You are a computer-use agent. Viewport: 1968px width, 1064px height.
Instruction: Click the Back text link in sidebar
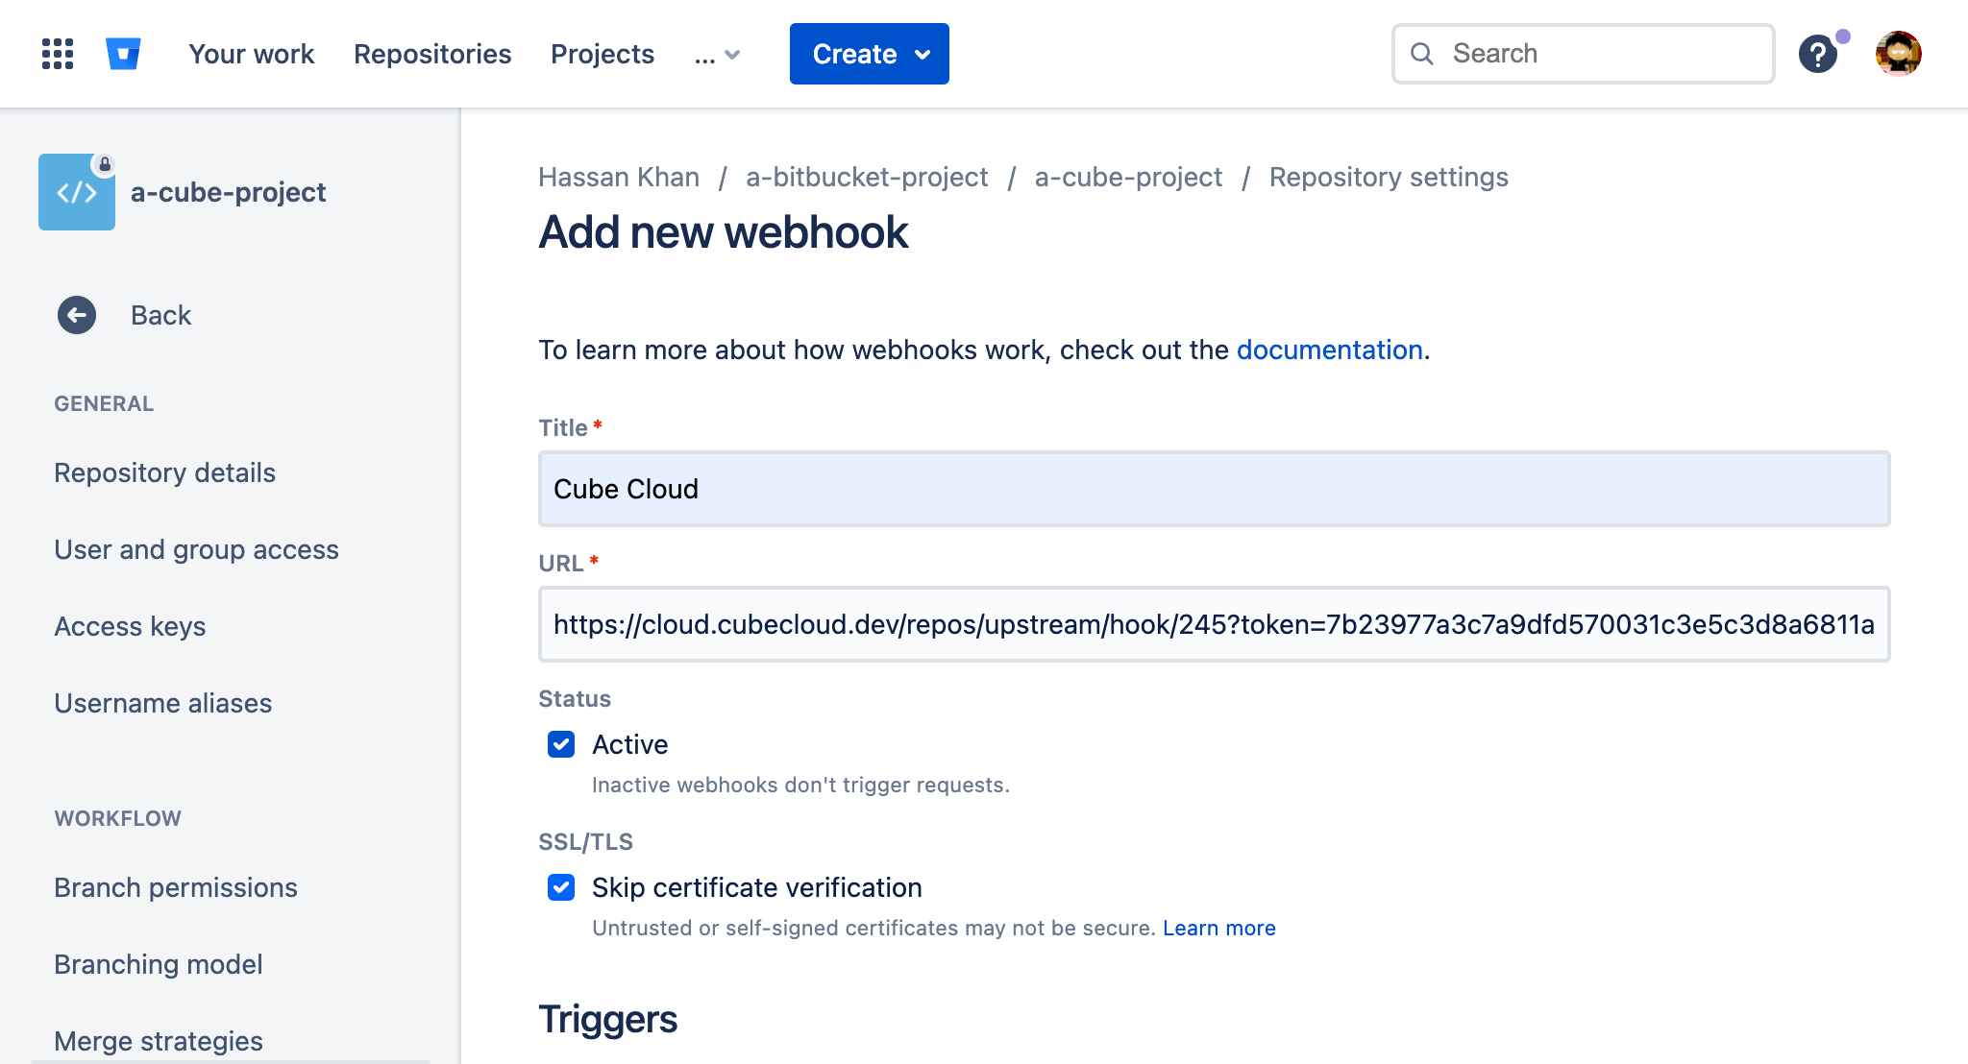pyautogui.click(x=160, y=315)
